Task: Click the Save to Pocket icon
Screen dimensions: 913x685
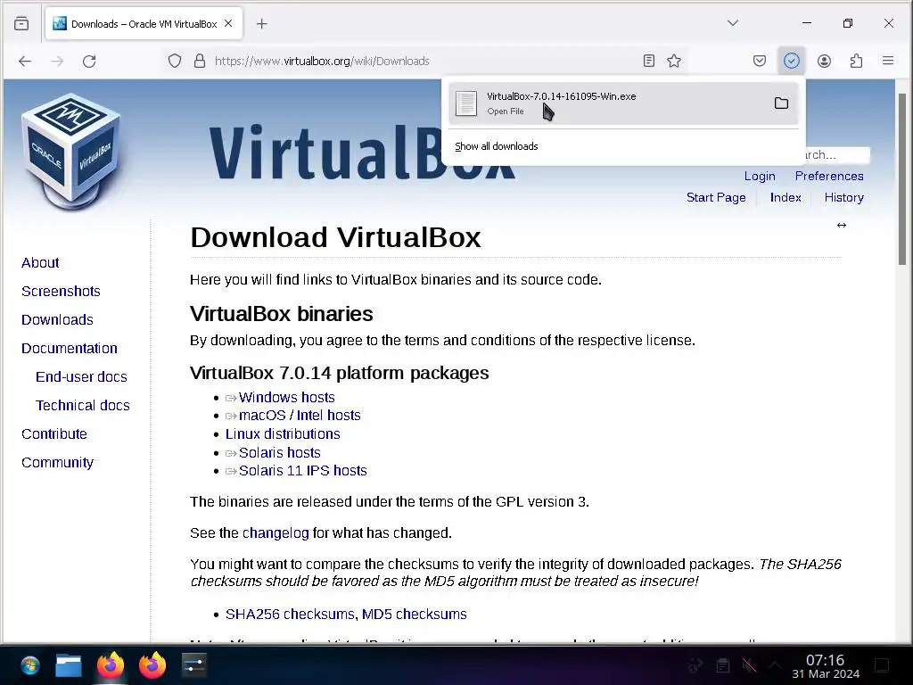Action: tap(760, 61)
